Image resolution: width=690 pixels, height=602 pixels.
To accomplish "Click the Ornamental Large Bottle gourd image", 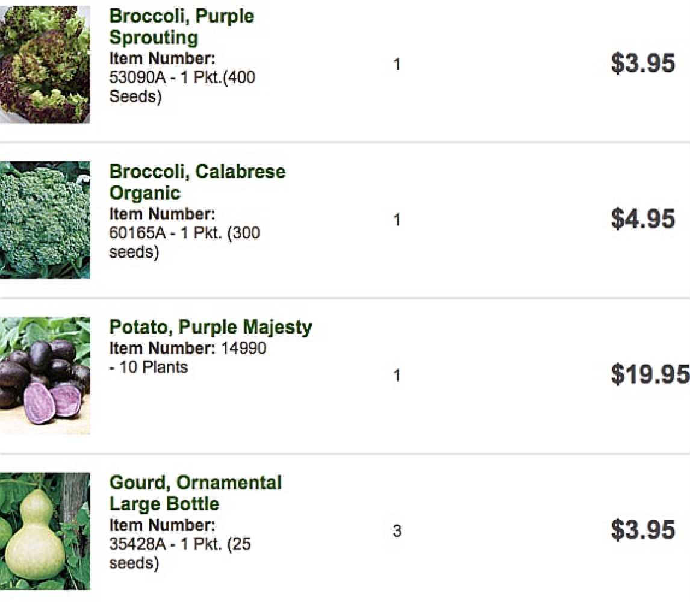I will pyautogui.click(x=45, y=531).
